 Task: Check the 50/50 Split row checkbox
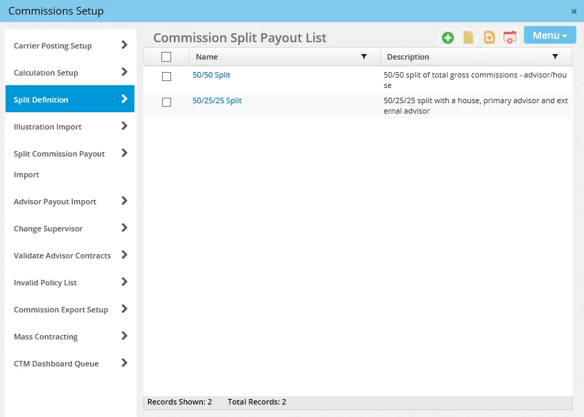tap(166, 76)
